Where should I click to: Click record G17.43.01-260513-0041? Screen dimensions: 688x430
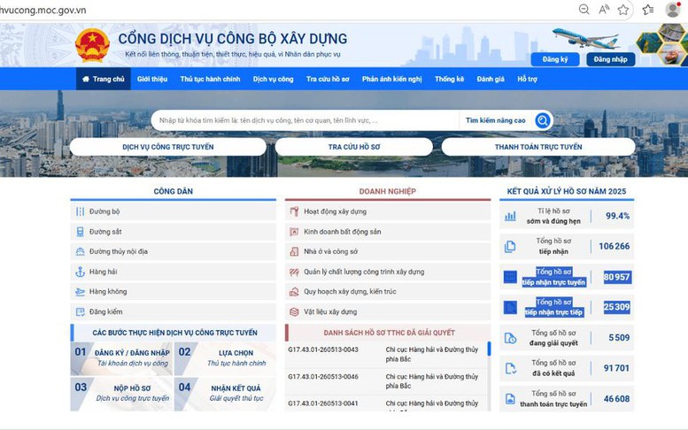coord(323,403)
